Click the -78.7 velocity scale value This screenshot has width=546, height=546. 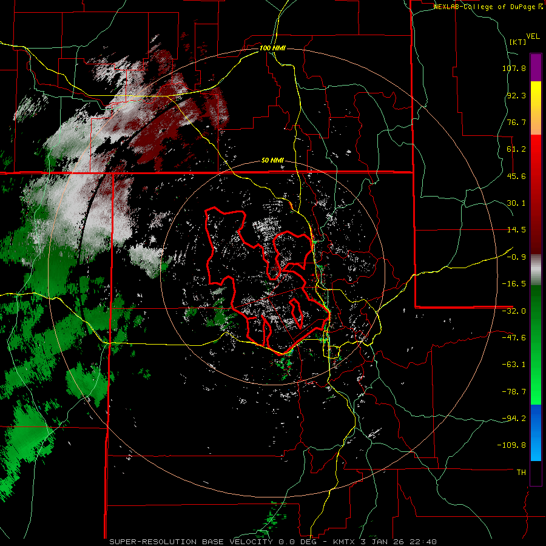(514, 392)
